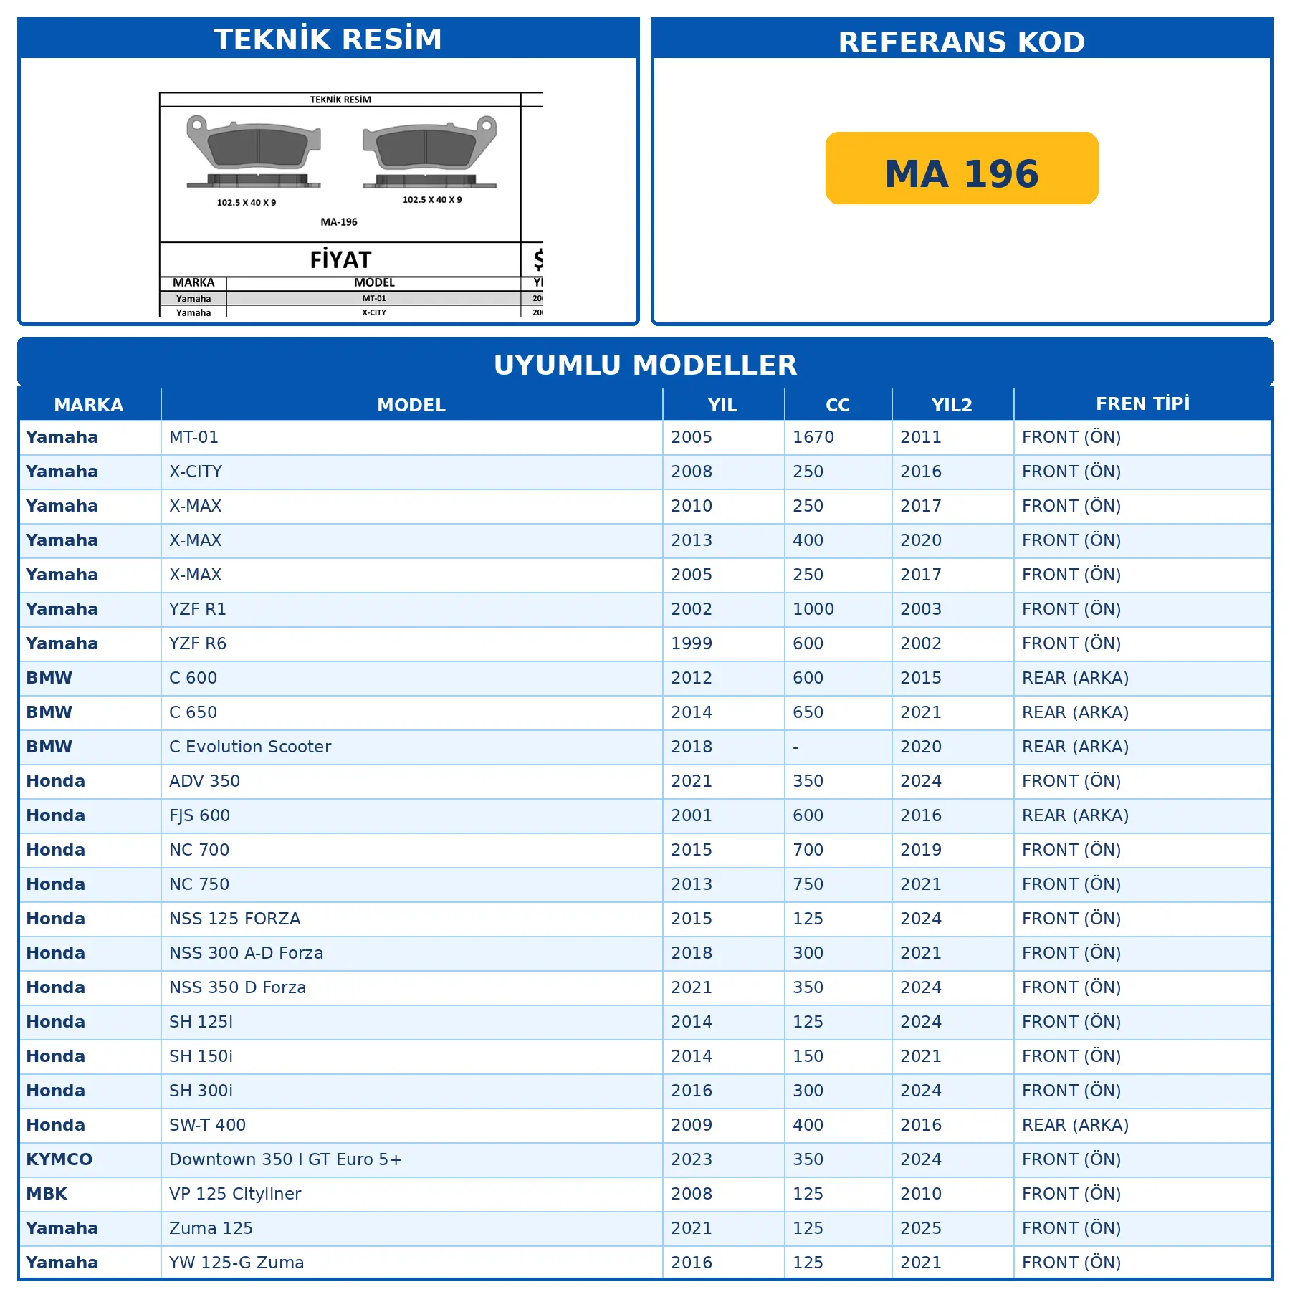Click the MBK brand cell
1290x1297 pixels.
pyautogui.click(x=90, y=1194)
